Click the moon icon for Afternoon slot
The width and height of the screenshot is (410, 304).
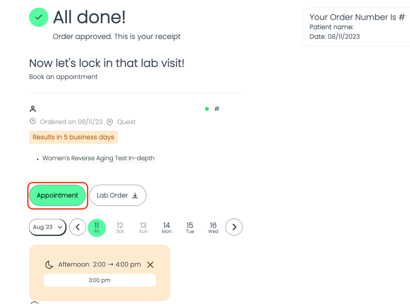(x=49, y=265)
